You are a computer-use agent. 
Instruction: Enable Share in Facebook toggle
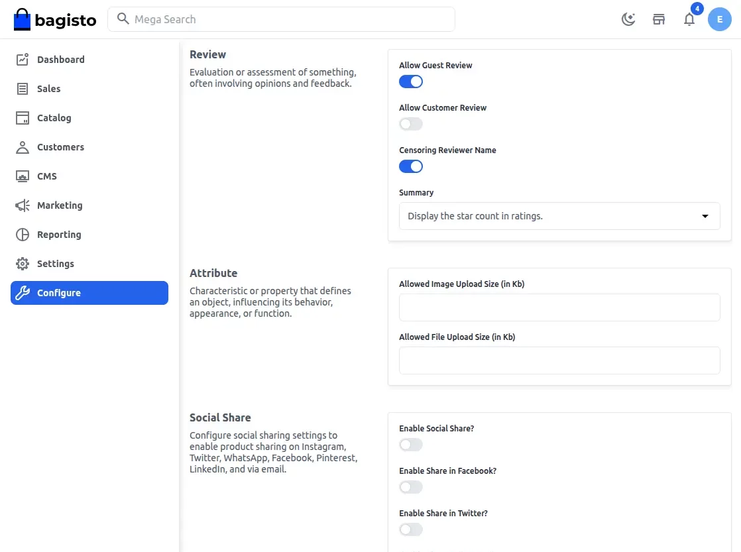tap(411, 487)
